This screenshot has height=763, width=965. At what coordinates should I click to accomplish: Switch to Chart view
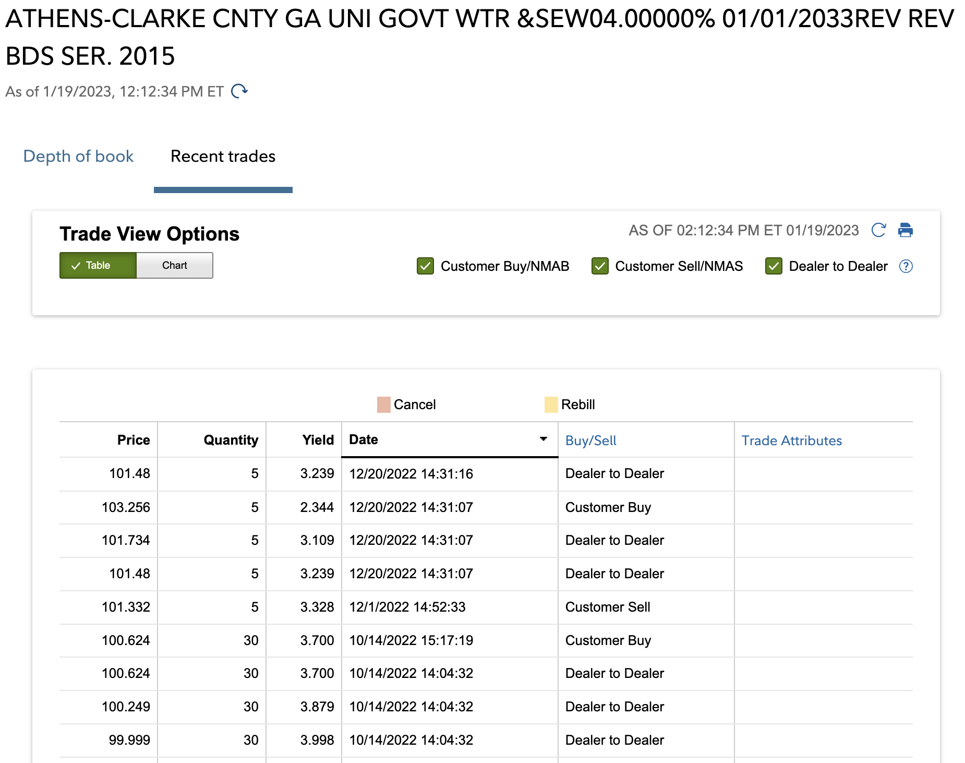pos(174,265)
